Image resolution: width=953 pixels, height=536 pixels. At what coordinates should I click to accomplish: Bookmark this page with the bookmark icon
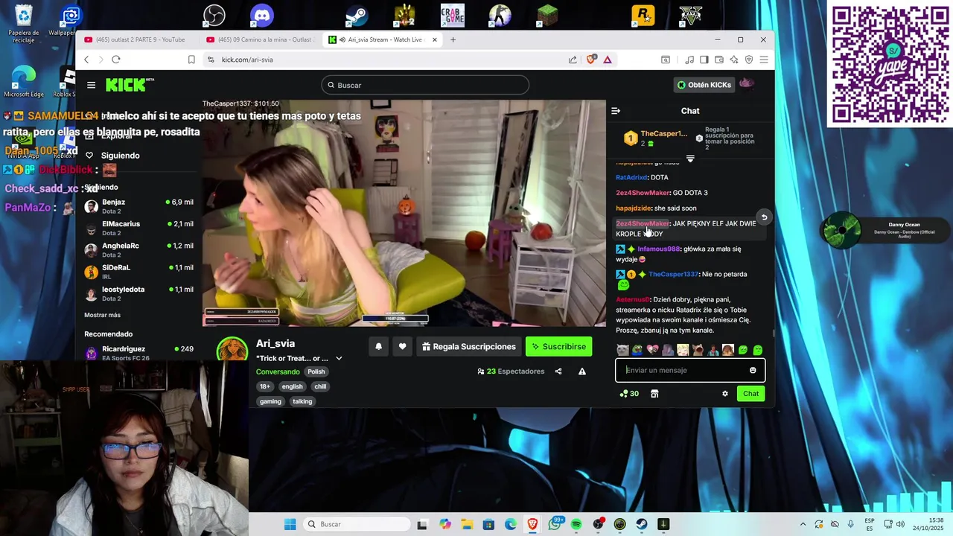click(191, 60)
